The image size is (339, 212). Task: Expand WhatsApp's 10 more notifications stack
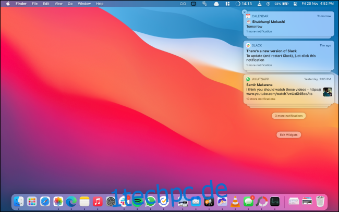pos(261,99)
